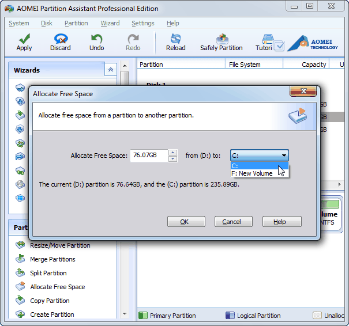This screenshot has width=349, height=326.
Task: Click the seventh Wizards icon, green left arrow
Action: point(20,171)
